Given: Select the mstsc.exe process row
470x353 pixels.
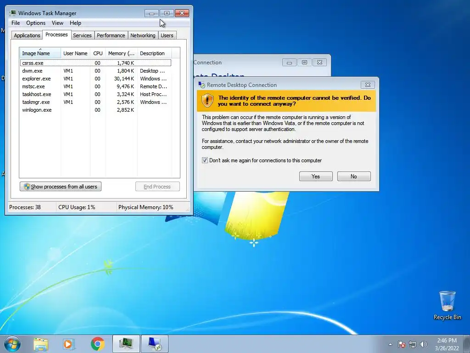Looking at the screenshot, I should coord(95,86).
